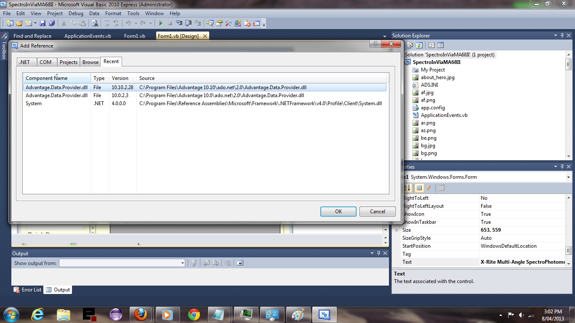Click the Find in Files binoculars icon

pos(95,24)
